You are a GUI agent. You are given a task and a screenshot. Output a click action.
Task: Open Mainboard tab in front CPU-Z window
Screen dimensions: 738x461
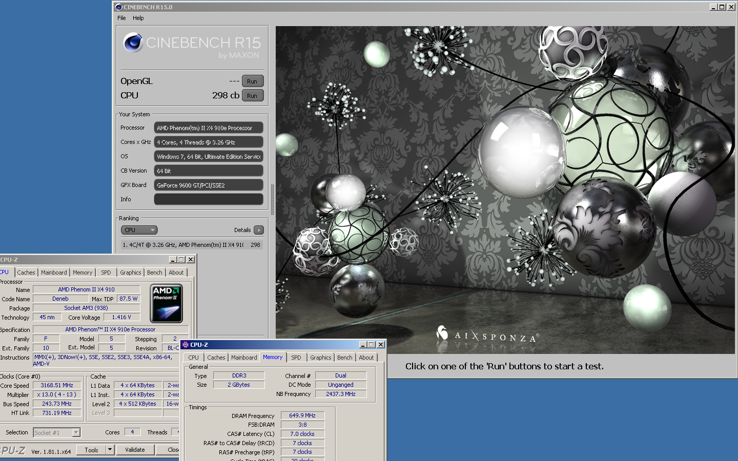[x=244, y=358]
